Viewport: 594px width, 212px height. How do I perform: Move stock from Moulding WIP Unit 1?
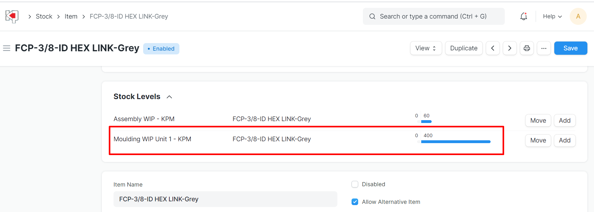(538, 140)
